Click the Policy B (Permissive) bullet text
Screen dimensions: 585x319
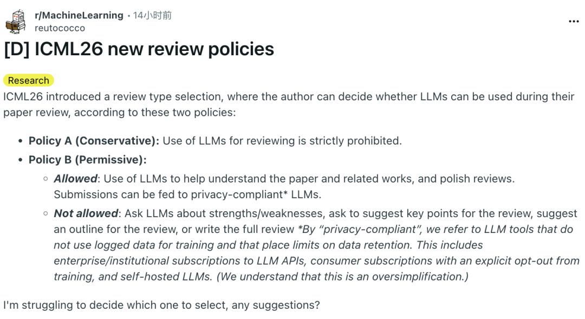88,160
